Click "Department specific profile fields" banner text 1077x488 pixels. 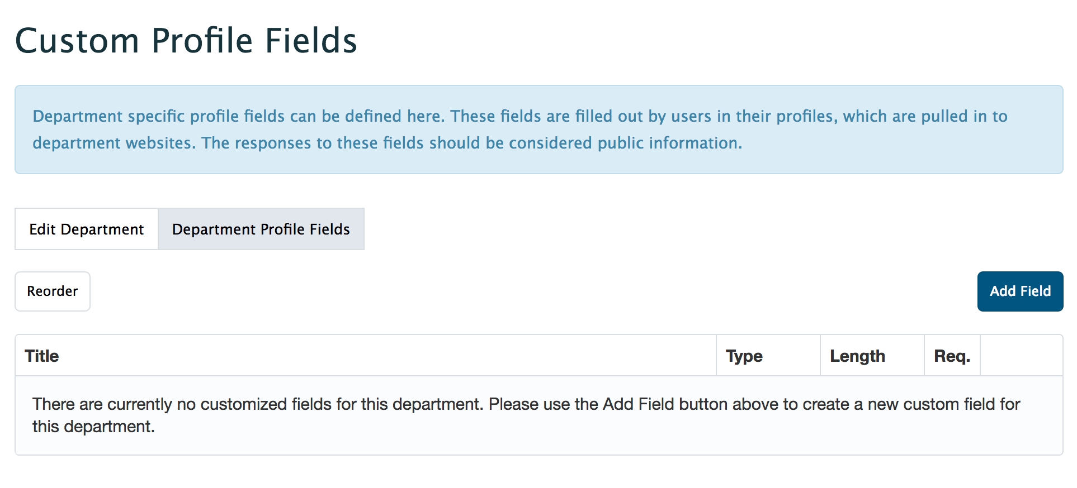tap(158, 117)
